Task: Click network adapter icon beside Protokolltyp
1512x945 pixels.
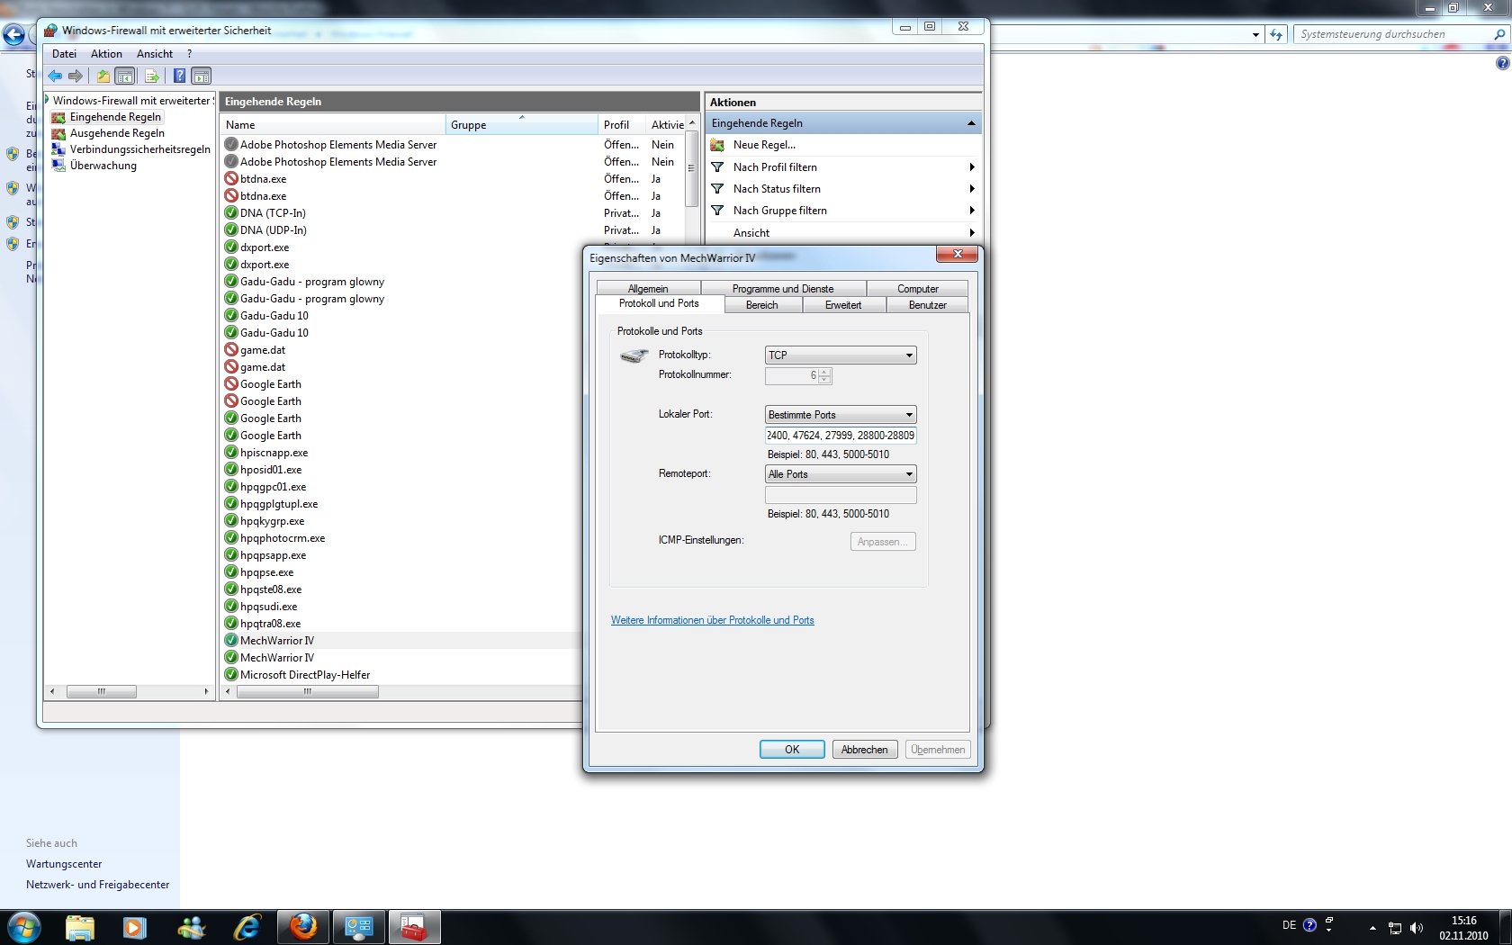Action: click(634, 355)
